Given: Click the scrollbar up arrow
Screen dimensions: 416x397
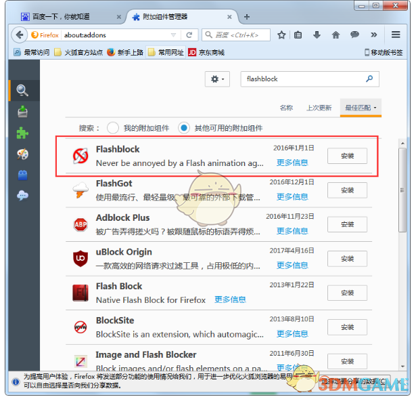Looking at the screenshot, I should [402, 143].
